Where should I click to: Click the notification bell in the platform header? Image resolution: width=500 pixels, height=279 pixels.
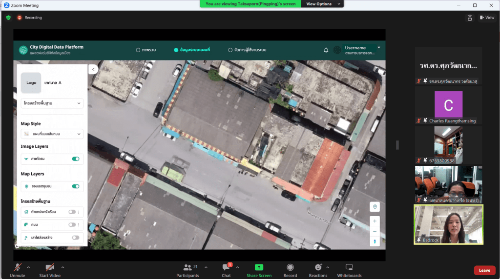click(x=326, y=50)
